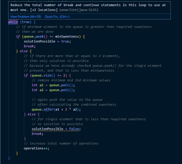
Task: Click '(true)' in the while condition
Action: click(x=26, y=22)
